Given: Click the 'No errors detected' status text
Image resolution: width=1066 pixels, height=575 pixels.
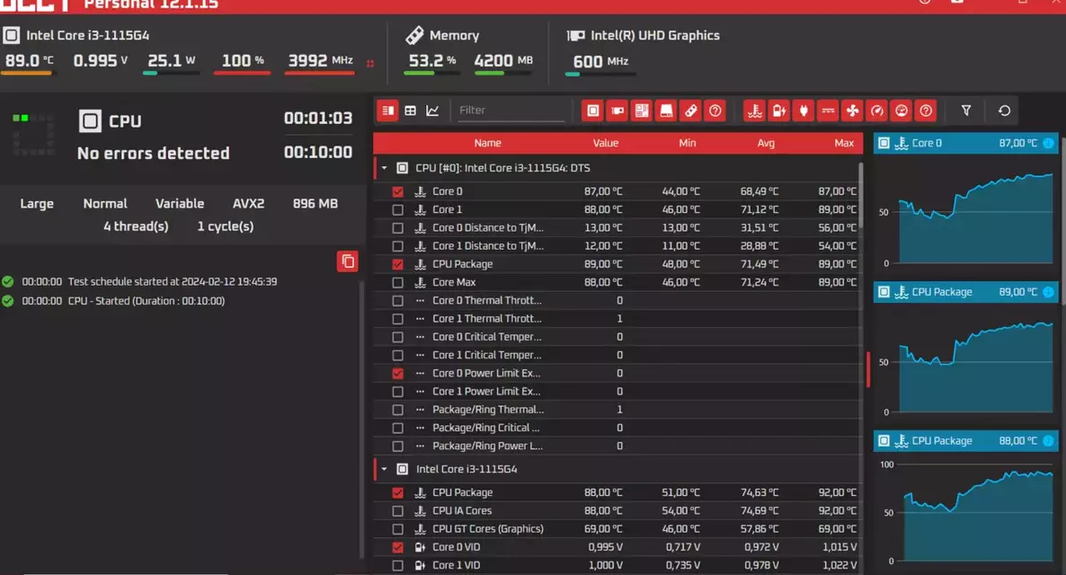Looking at the screenshot, I should [x=153, y=154].
